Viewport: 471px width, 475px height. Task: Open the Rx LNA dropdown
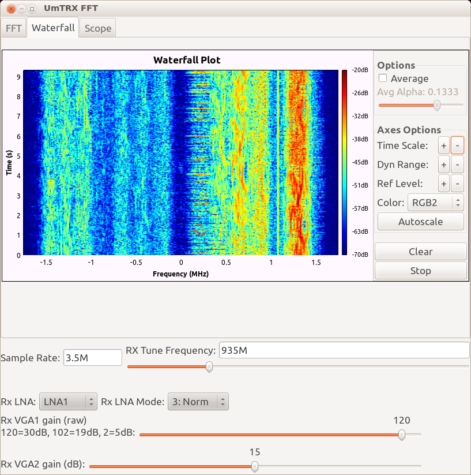click(68, 402)
